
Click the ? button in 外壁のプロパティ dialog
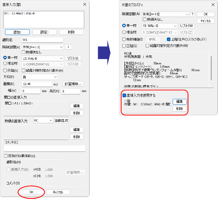click(x=192, y=14)
